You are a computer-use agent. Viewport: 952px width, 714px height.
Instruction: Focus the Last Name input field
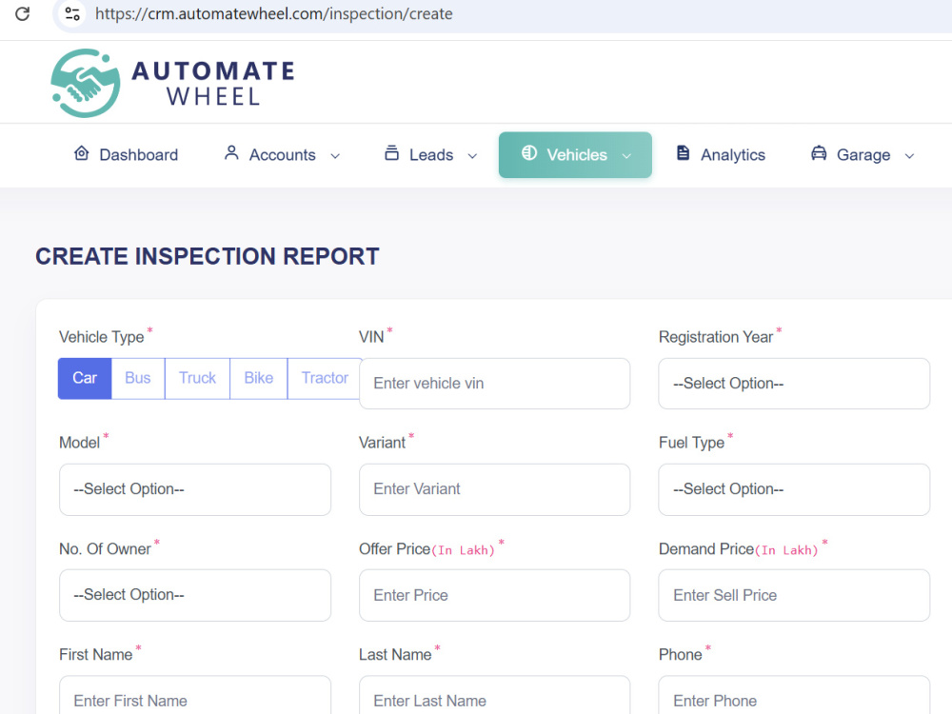point(494,695)
